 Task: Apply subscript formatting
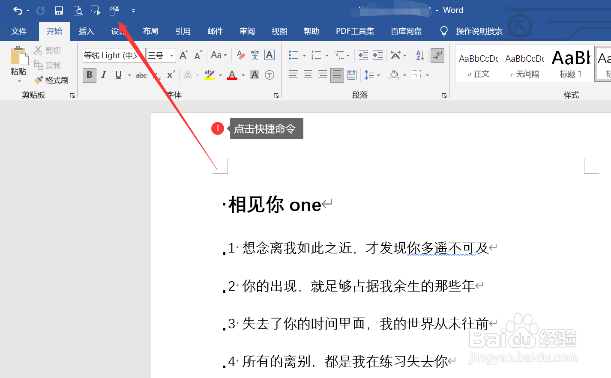tap(156, 75)
